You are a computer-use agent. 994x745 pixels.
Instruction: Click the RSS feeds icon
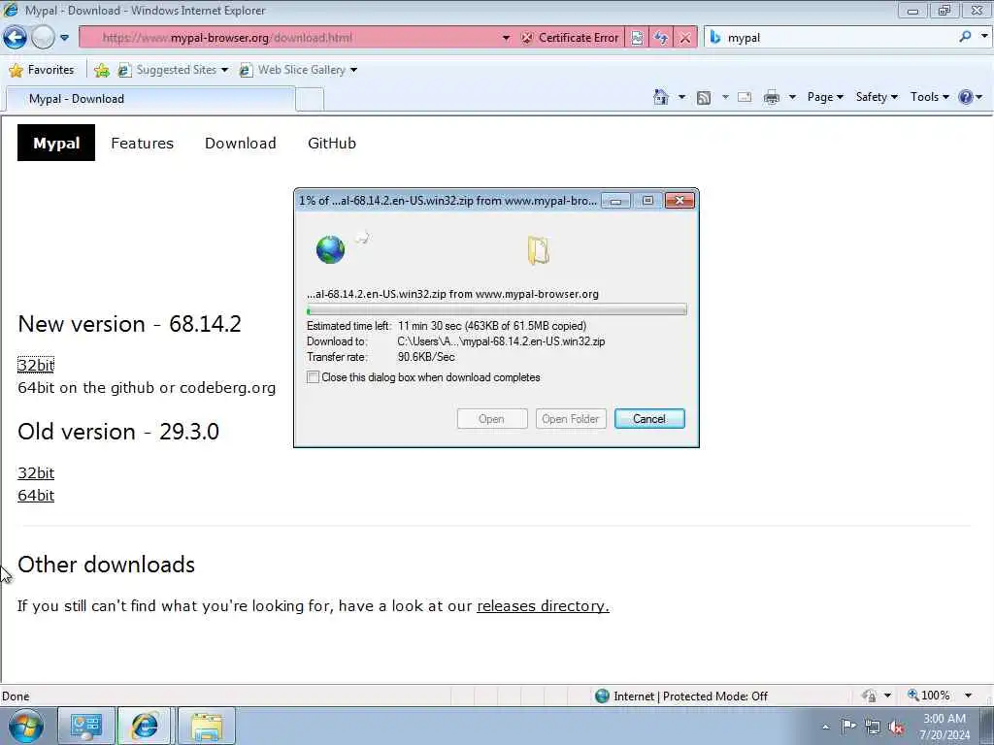[x=704, y=98]
